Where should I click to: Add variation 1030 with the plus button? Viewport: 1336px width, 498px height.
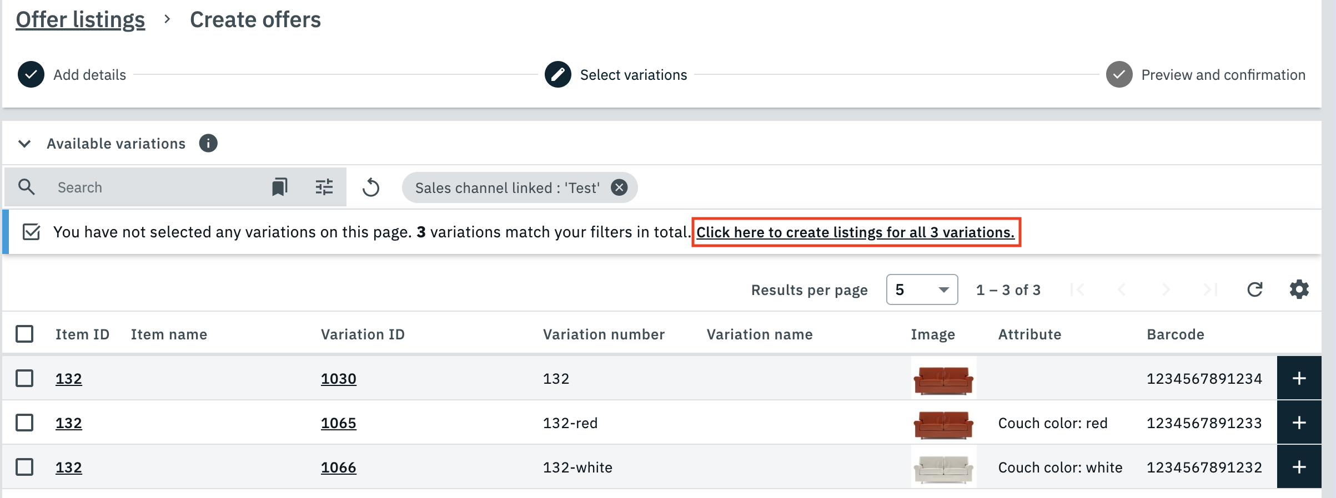1299,378
